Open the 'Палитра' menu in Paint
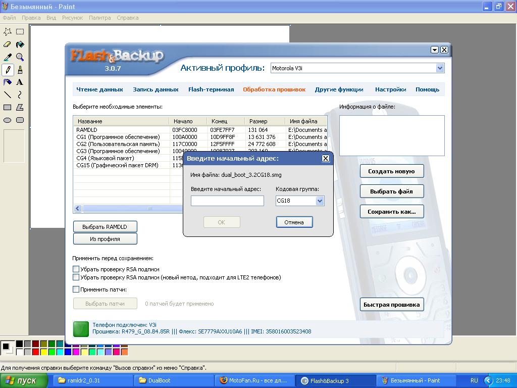This screenshot has height=388, width=517. pos(100,18)
